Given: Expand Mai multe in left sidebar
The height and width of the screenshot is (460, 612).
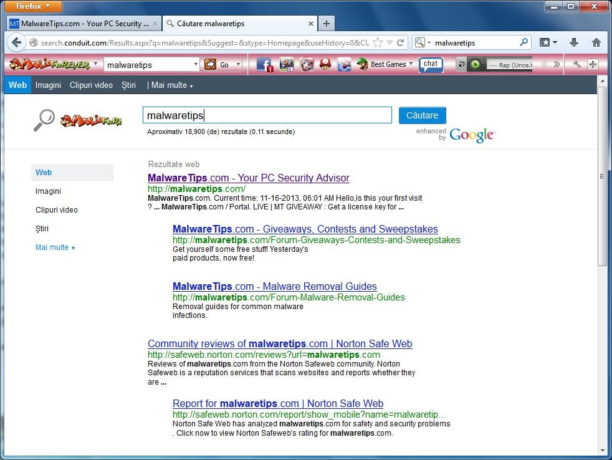Looking at the screenshot, I should tap(55, 247).
